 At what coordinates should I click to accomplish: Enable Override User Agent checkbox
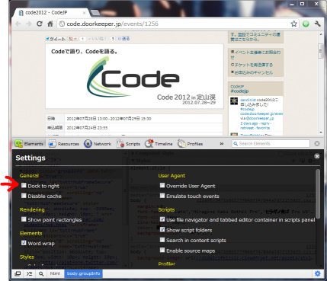(x=162, y=186)
